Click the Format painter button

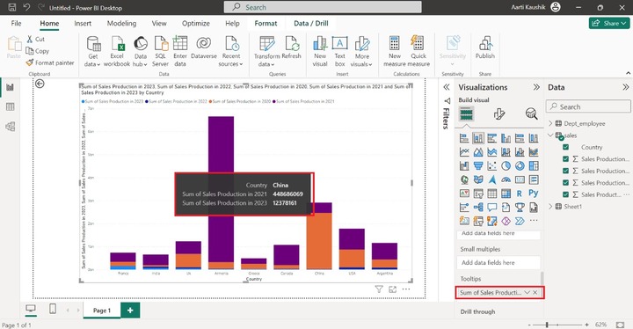[50, 62]
